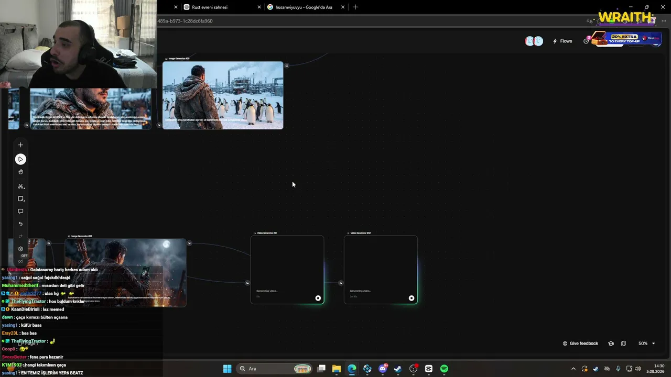Click the microphone tray icon
Image resolution: width=671 pixels, height=377 pixels.
coord(619,369)
